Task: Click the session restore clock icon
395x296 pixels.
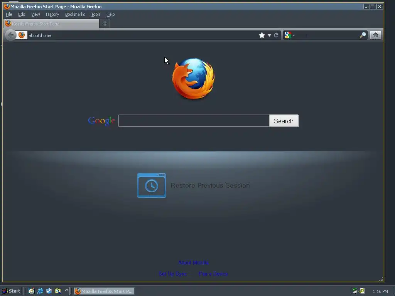Action: (x=152, y=185)
